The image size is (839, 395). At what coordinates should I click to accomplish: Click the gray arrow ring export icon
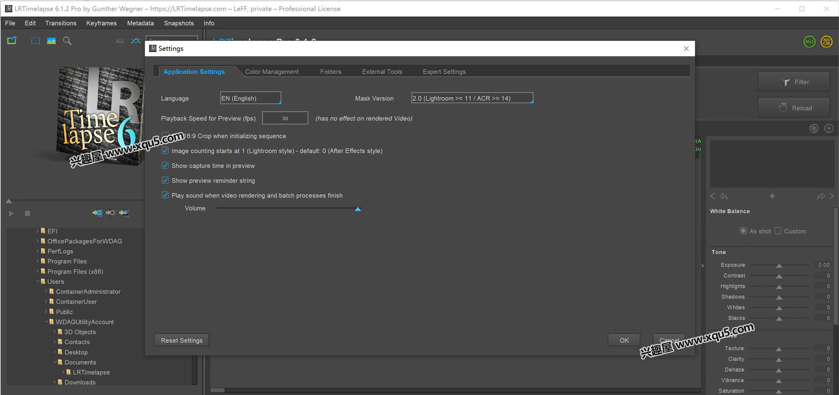coord(110,213)
